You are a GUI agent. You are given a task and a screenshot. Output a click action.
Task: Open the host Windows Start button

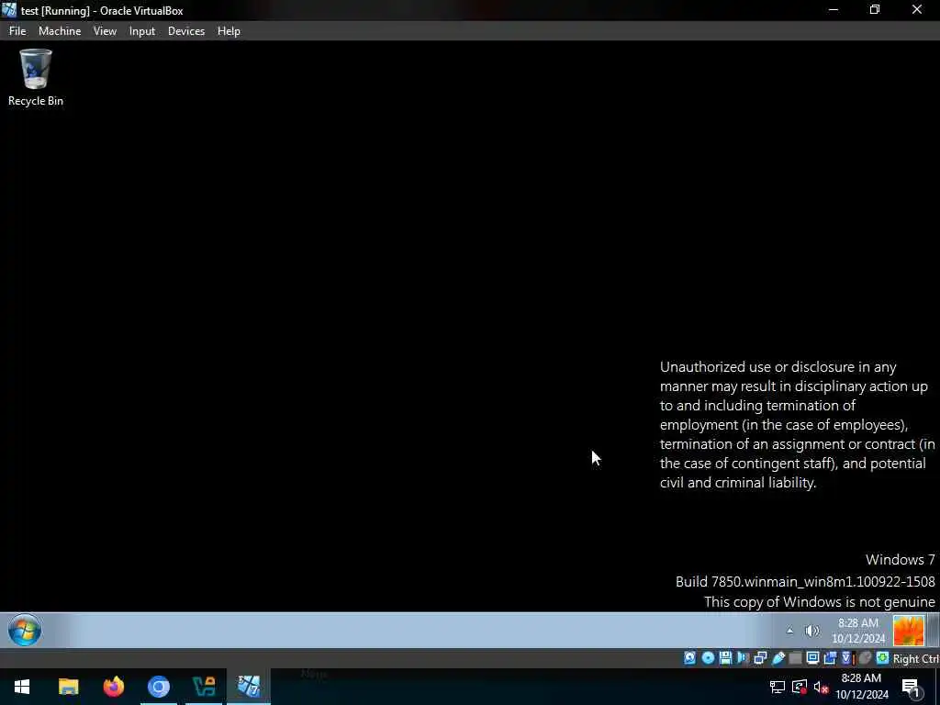click(22, 687)
